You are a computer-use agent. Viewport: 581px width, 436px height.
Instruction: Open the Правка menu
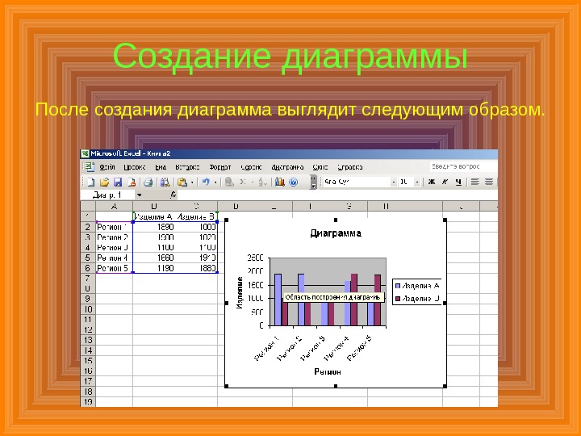pyautogui.click(x=135, y=167)
